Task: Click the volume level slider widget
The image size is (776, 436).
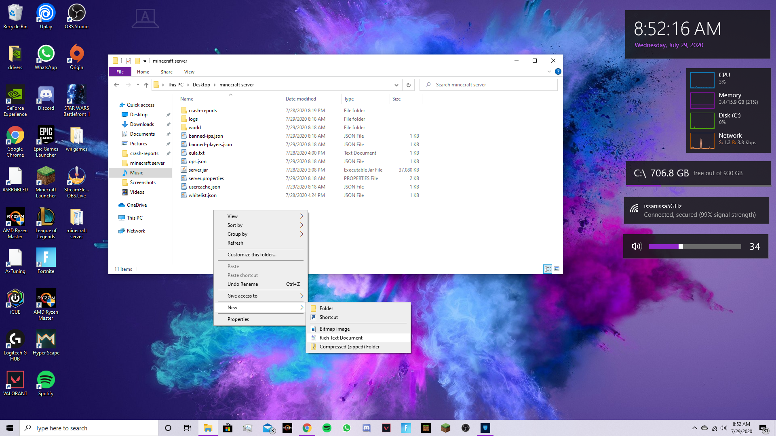Action: tap(695, 246)
